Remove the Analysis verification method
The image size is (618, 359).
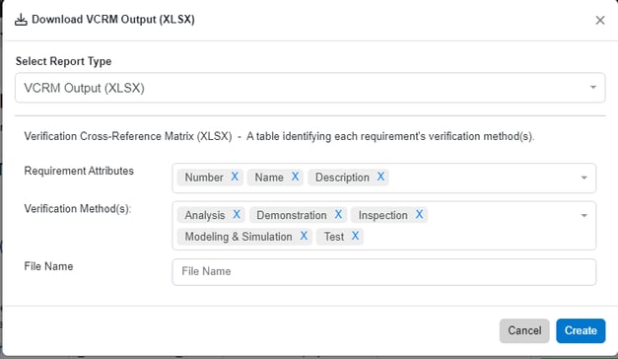point(237,214)
